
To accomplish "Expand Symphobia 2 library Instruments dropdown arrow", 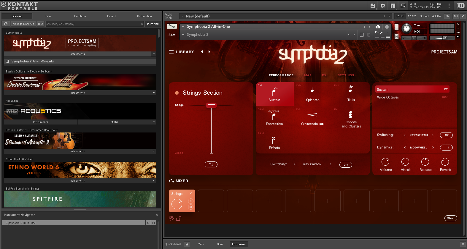I will [x=154, y=54].
